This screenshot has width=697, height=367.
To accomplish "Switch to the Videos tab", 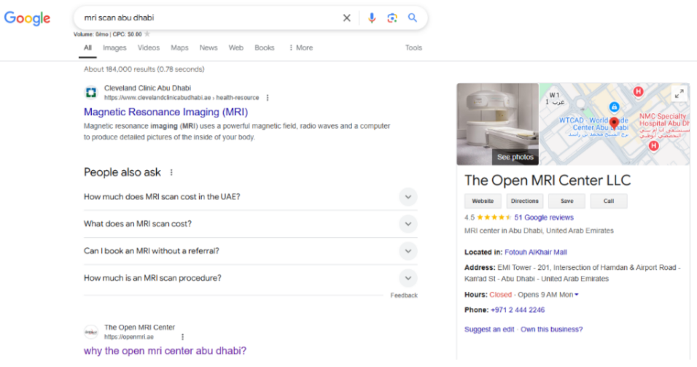I will tap(149, 47).
